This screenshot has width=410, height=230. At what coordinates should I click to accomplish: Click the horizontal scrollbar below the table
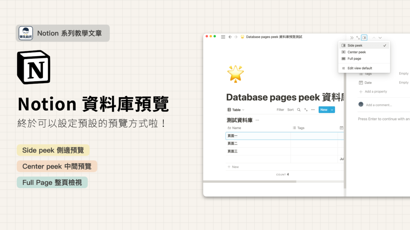pos(260,182)
